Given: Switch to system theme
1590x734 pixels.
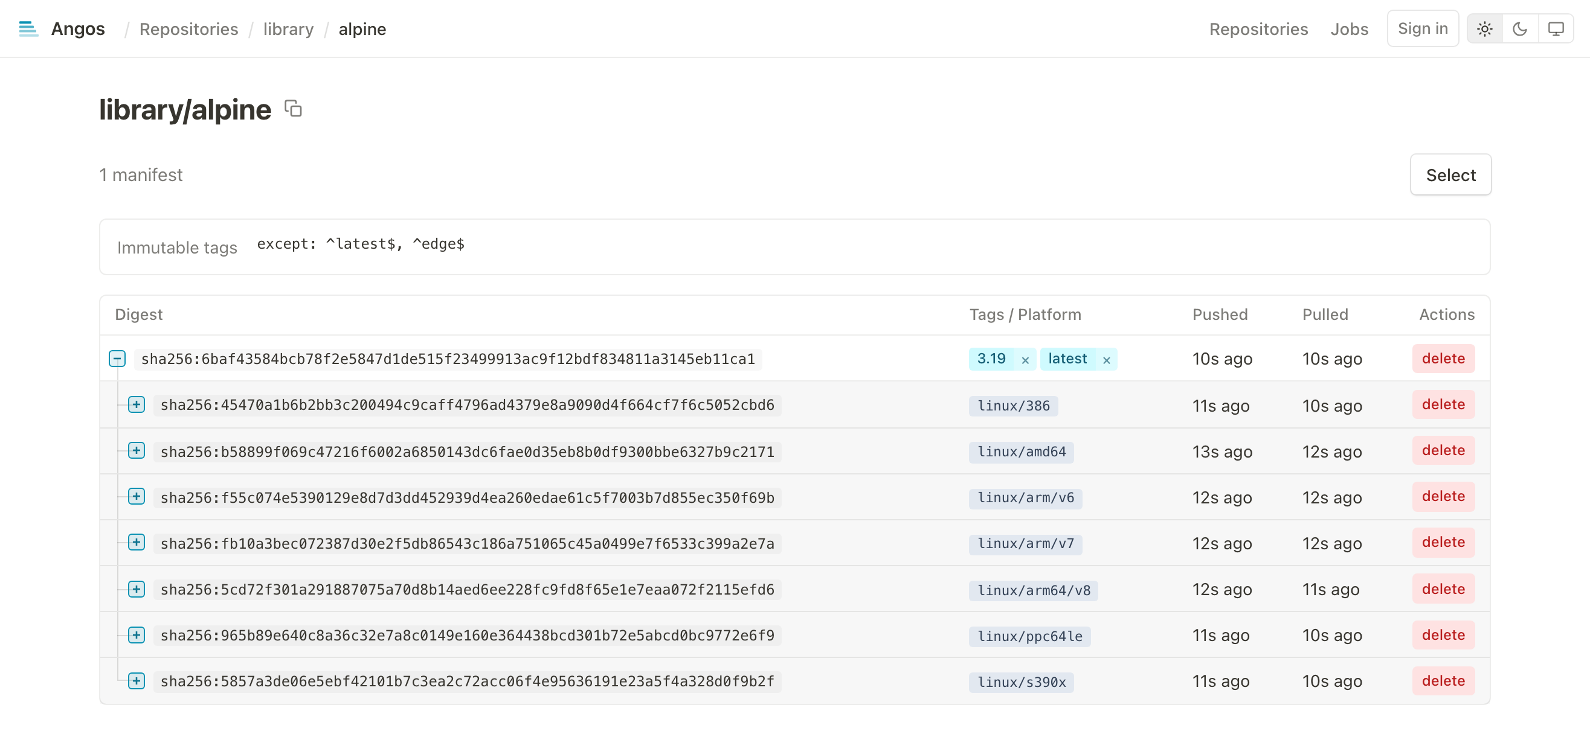Looking at the screenshot, I should 1556,29.
